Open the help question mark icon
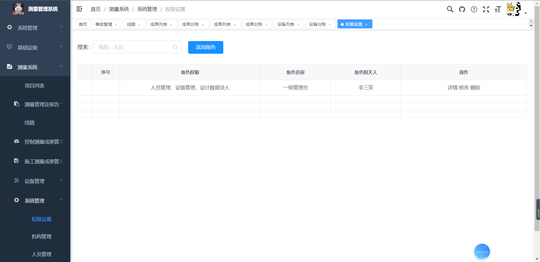This screenshot has height=262, width=540. [474, 9]
